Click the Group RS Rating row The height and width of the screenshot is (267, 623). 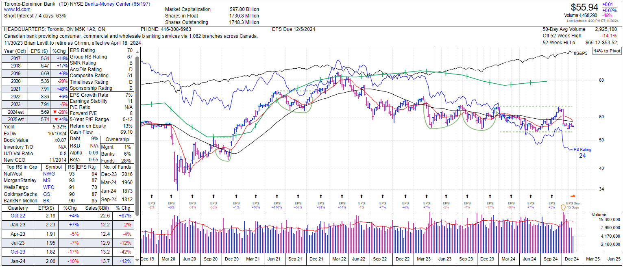coord(102,57)
